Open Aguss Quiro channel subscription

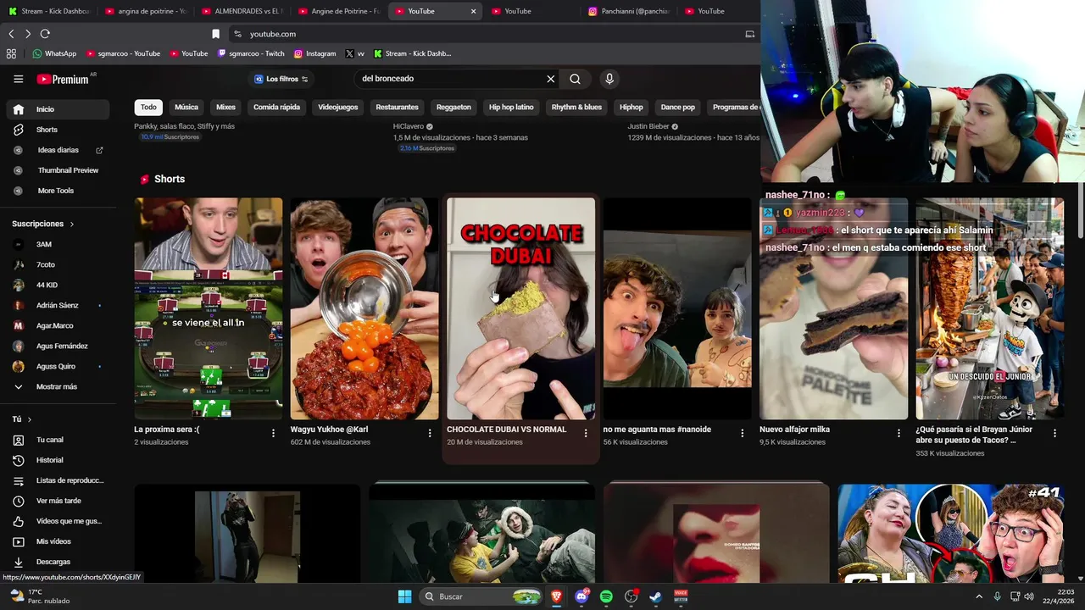point(58,366)
